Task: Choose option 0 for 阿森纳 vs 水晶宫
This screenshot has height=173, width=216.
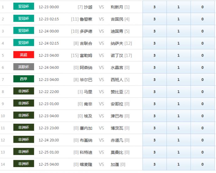Action: [203, 67]
